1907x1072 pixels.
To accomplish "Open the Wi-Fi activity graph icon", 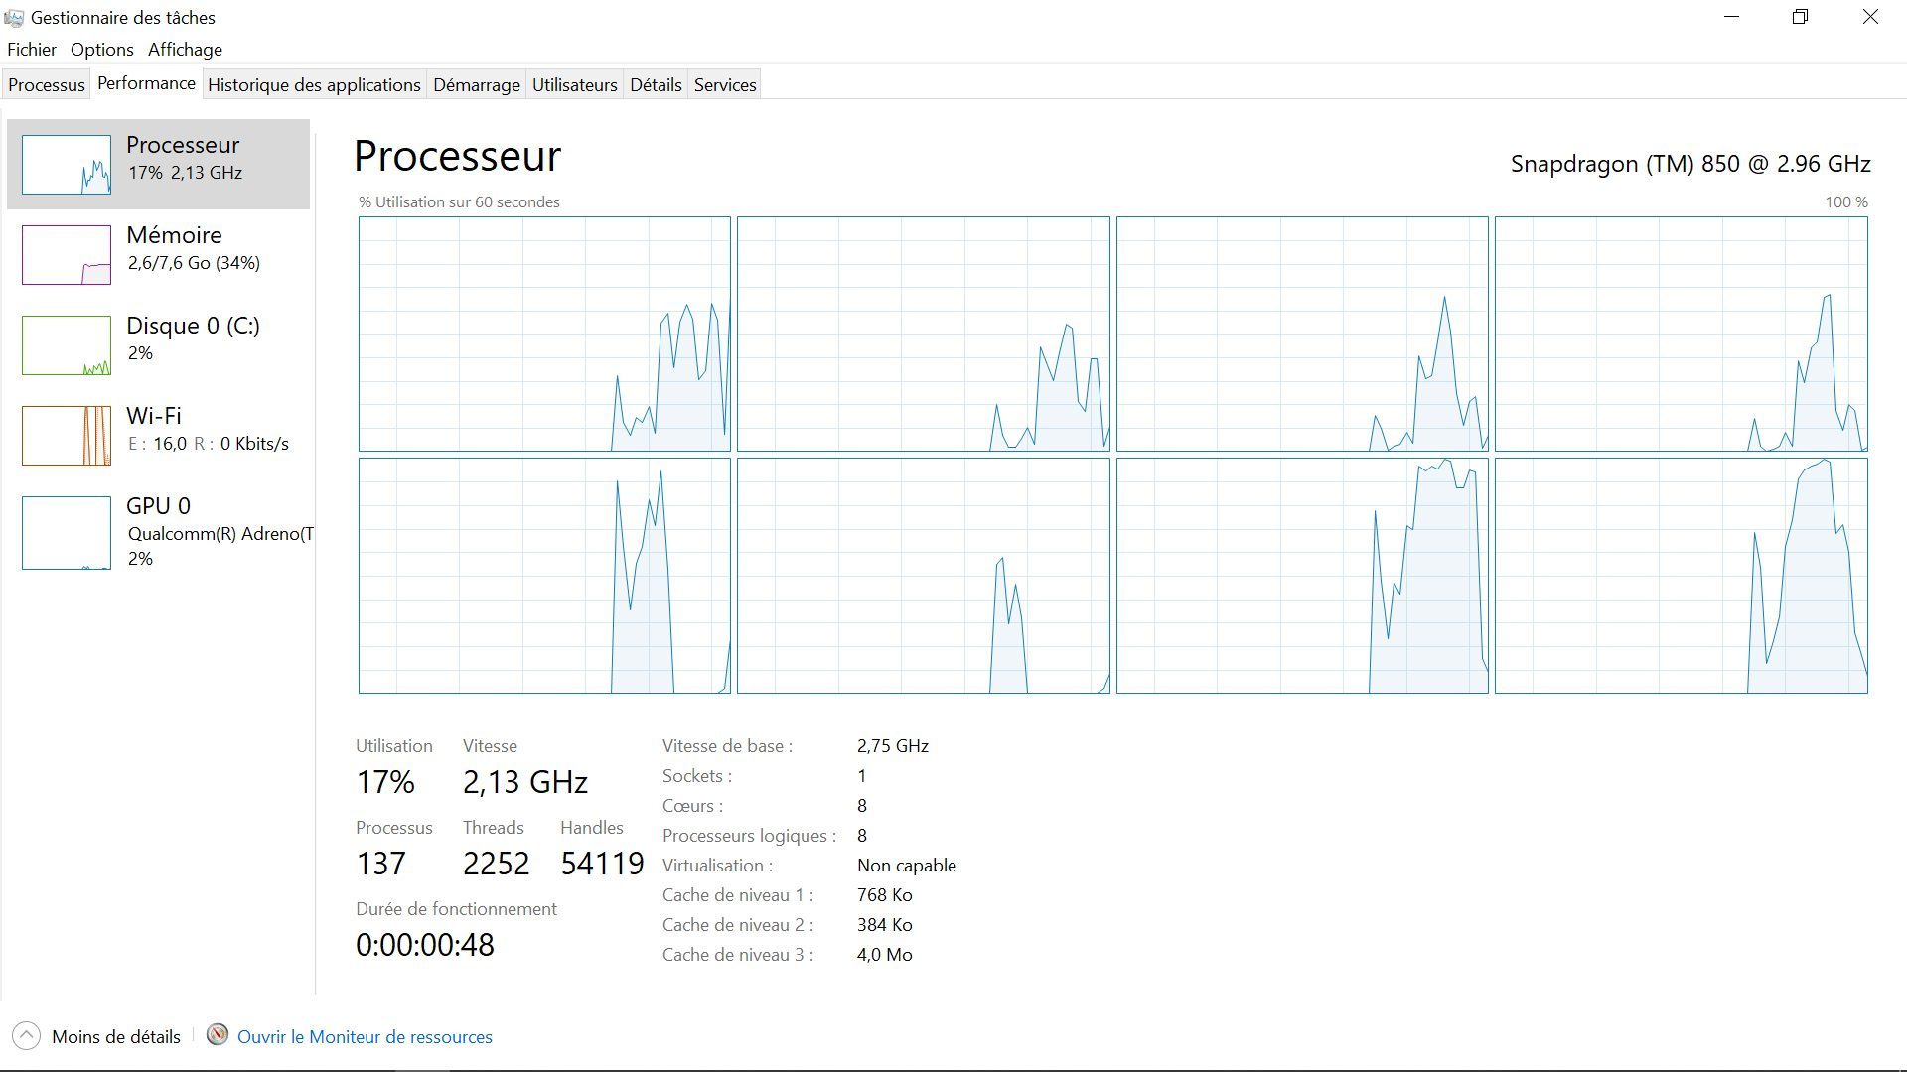I will coord(67,435).
